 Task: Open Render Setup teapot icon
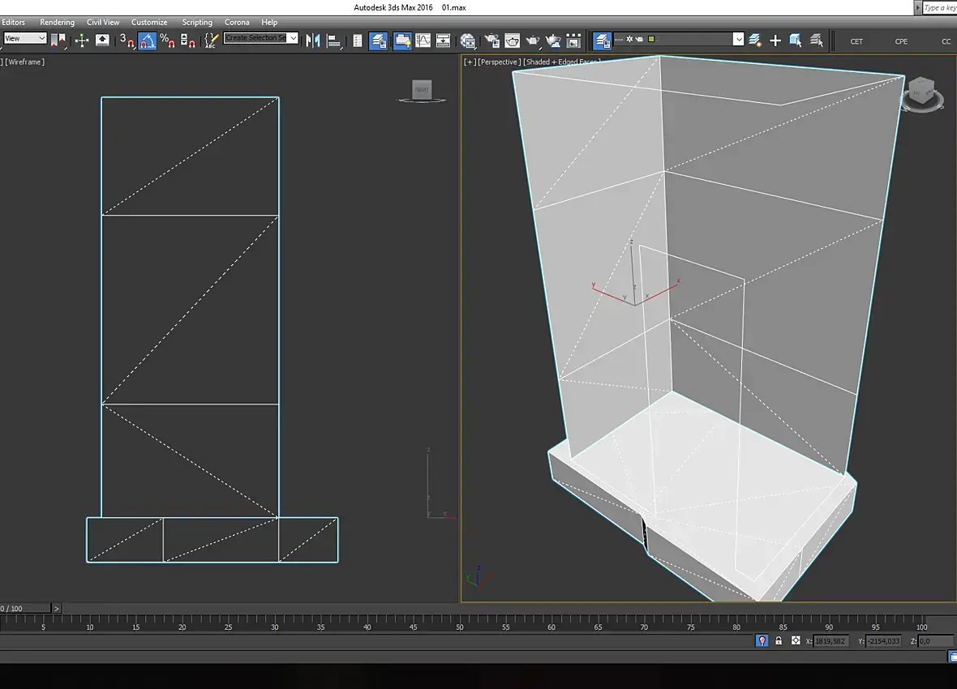tap(491, 41)
